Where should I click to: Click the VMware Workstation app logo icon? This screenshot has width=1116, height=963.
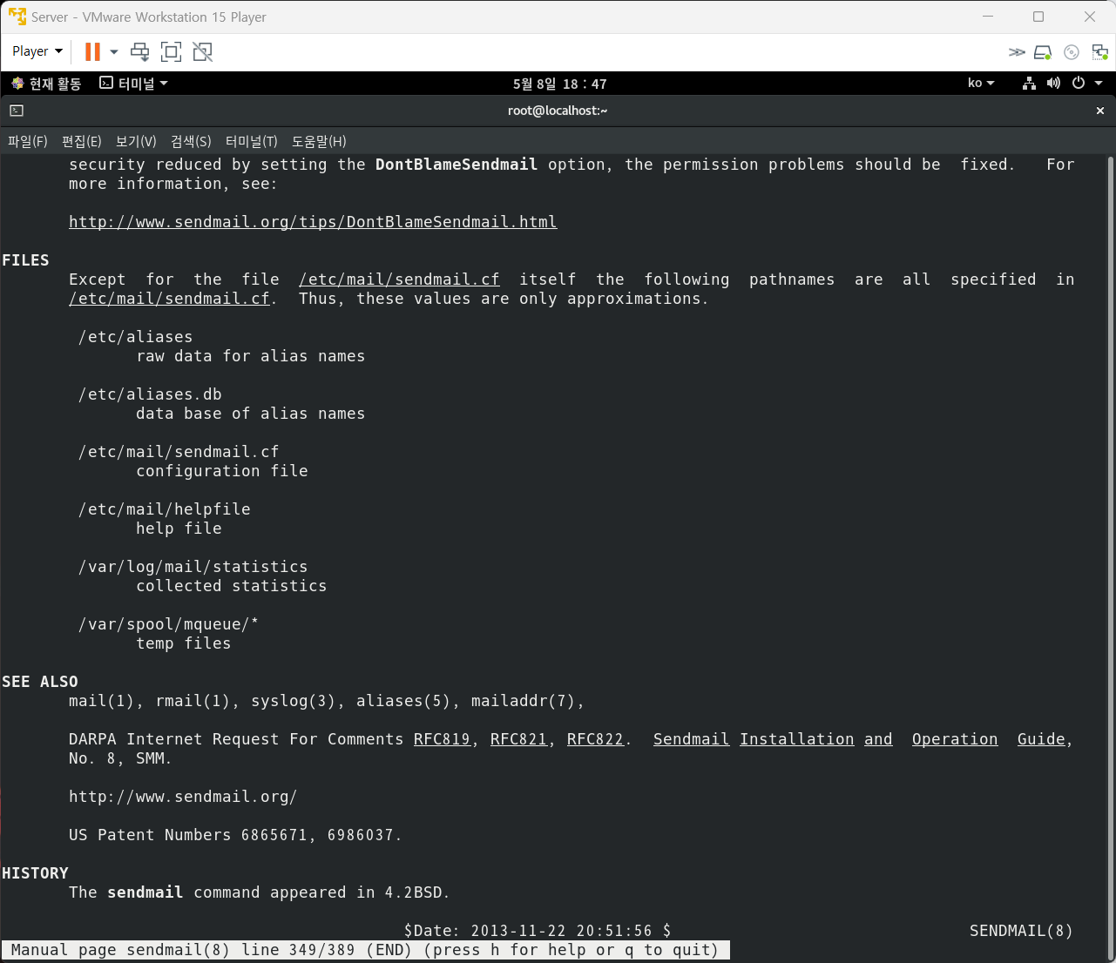[17, 17]
